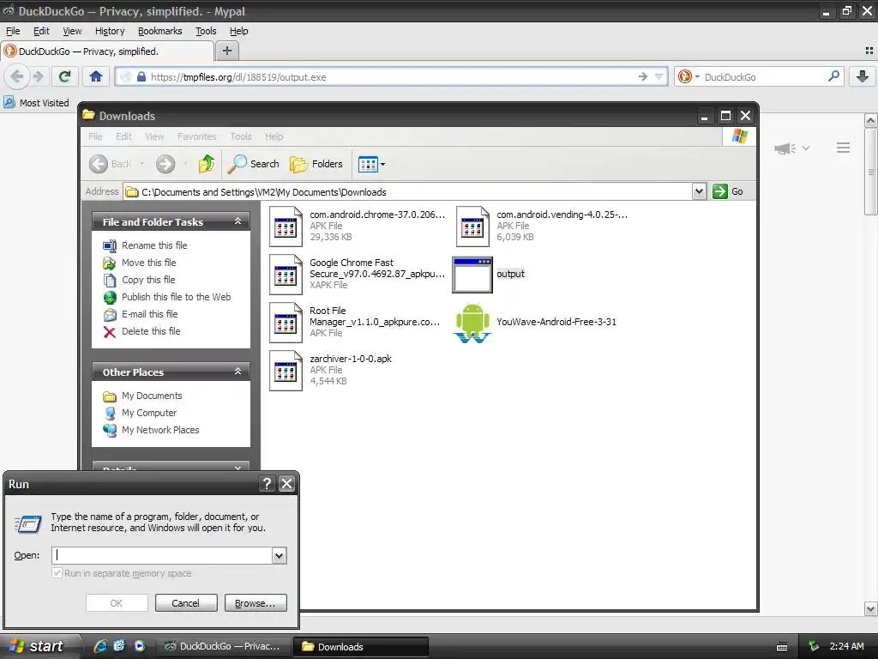Open the Run dialog Open field dropdown
878x659 pixels.
pyautogui.click(x=279, y=555)
